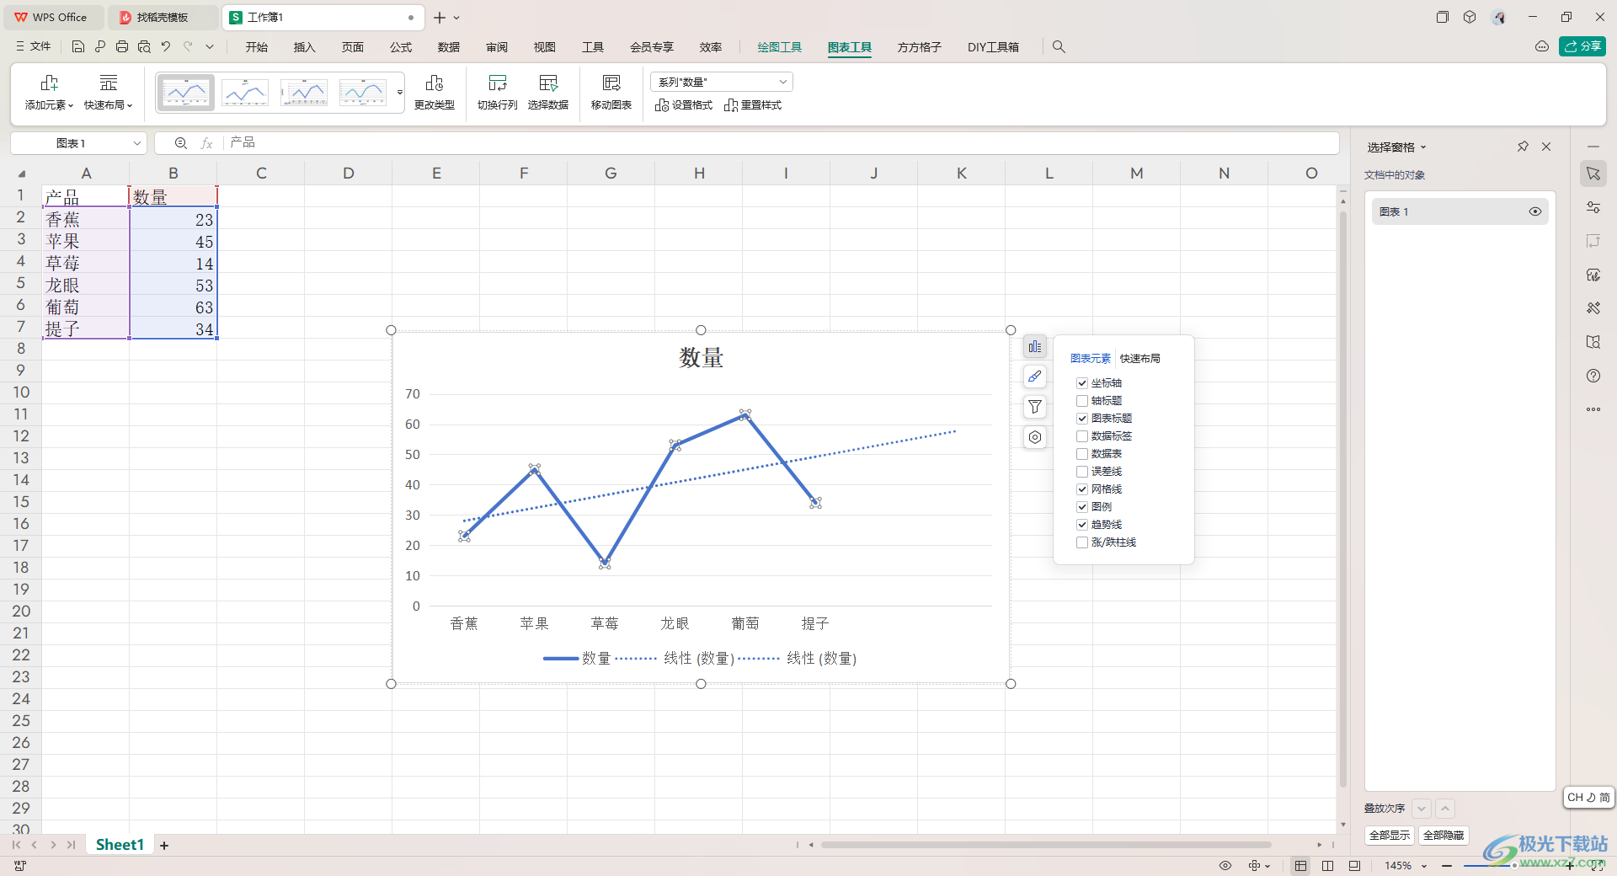Click the more options dots in right sidebar

click(1593, 409)
